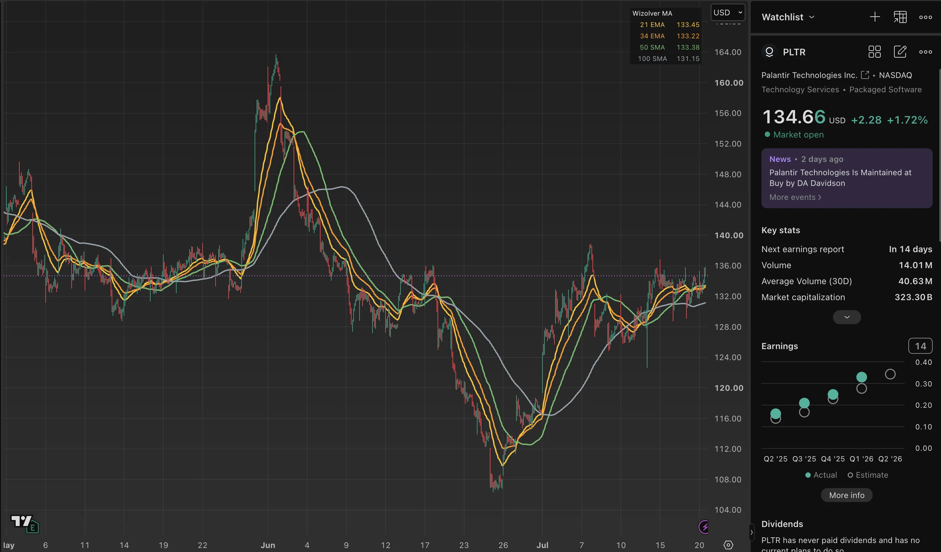941x552 pixels.
Task: Open the grid layout icon beside PLTR
Action: pos(875,52)
